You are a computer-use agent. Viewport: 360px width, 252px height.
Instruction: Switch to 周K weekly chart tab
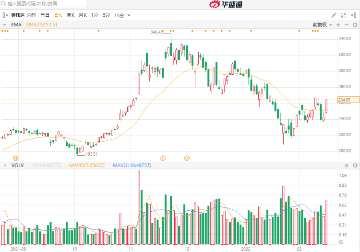(70, 15)
